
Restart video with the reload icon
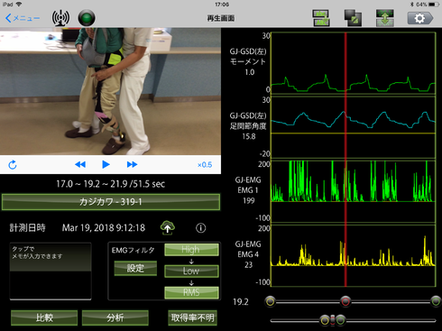point(13,164)
